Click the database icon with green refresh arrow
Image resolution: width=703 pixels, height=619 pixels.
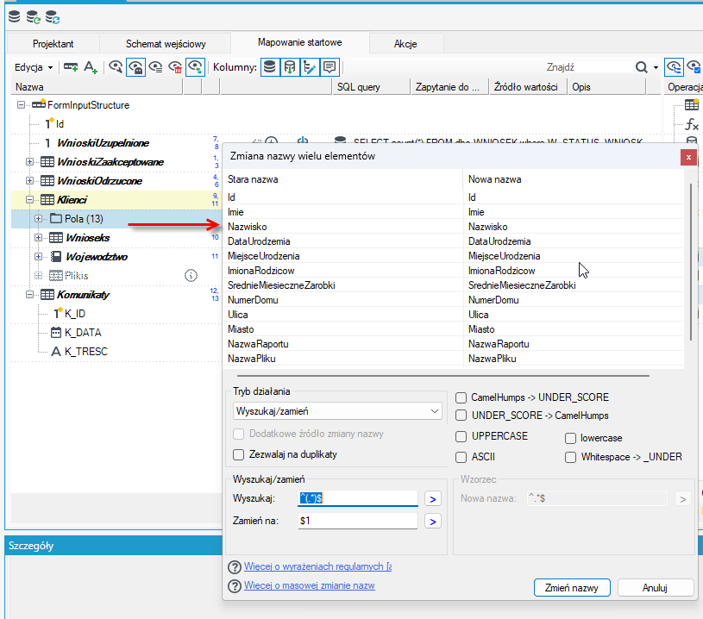[33, 17]
